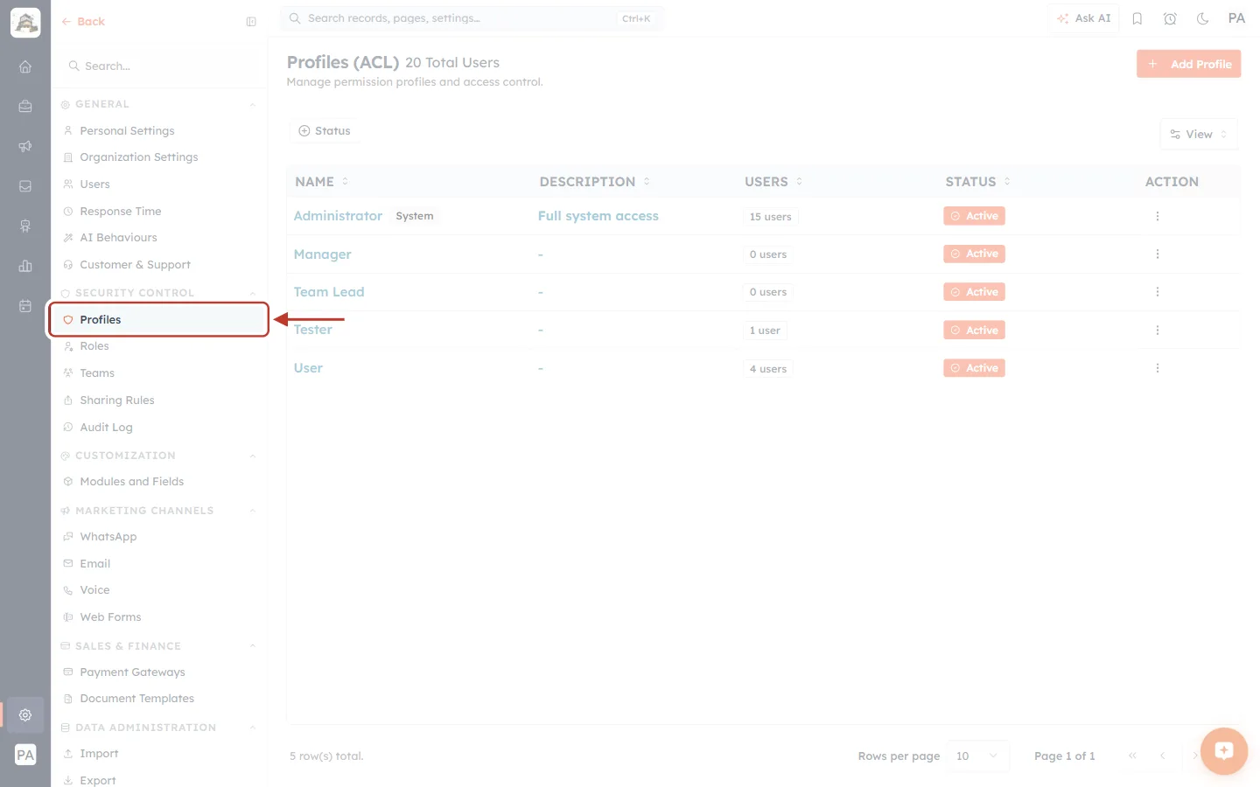Sort by the USERS column

773,182
